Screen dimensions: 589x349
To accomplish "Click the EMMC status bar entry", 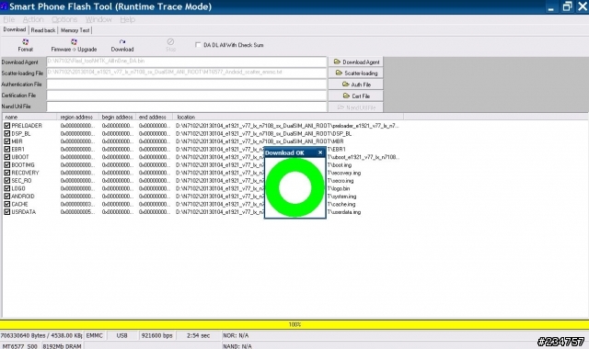I will click(x=94, y=335).
